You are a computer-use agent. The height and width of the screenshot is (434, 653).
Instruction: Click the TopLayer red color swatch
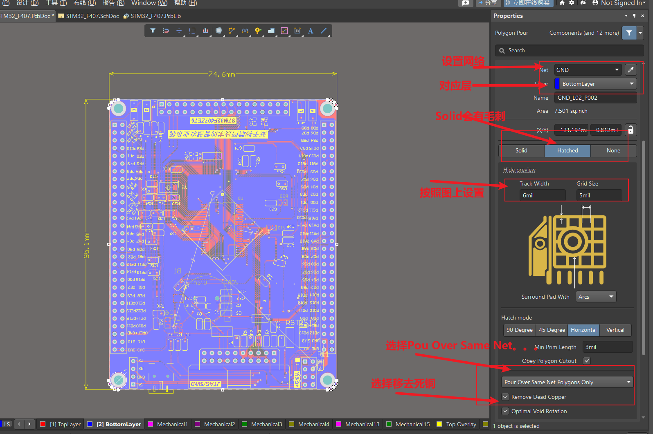(x=43, y=424)
